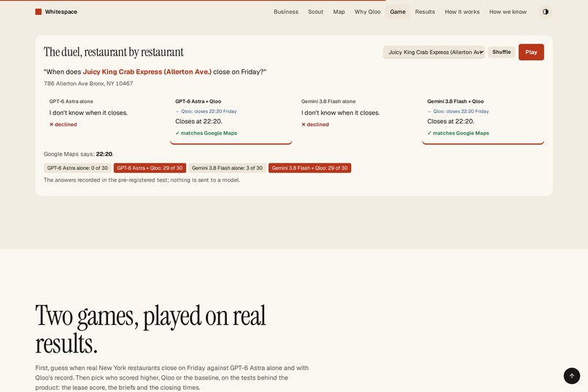Click the Whitespace brand name
Viewport: 588px width, 392px height.
61,12
